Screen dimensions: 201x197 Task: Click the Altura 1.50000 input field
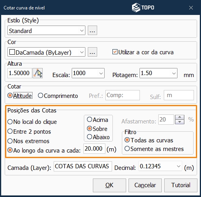tap(20, 73)
